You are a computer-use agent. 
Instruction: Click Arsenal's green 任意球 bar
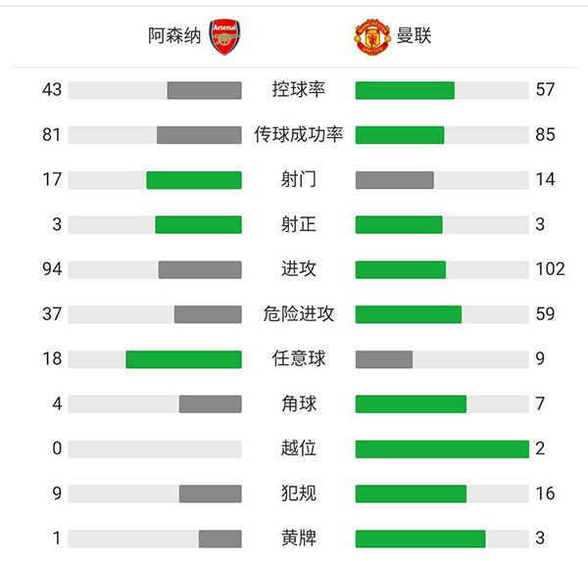coord(183,359)
